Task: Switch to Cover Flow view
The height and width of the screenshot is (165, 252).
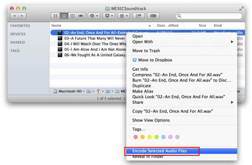Action: coord(81,16)
